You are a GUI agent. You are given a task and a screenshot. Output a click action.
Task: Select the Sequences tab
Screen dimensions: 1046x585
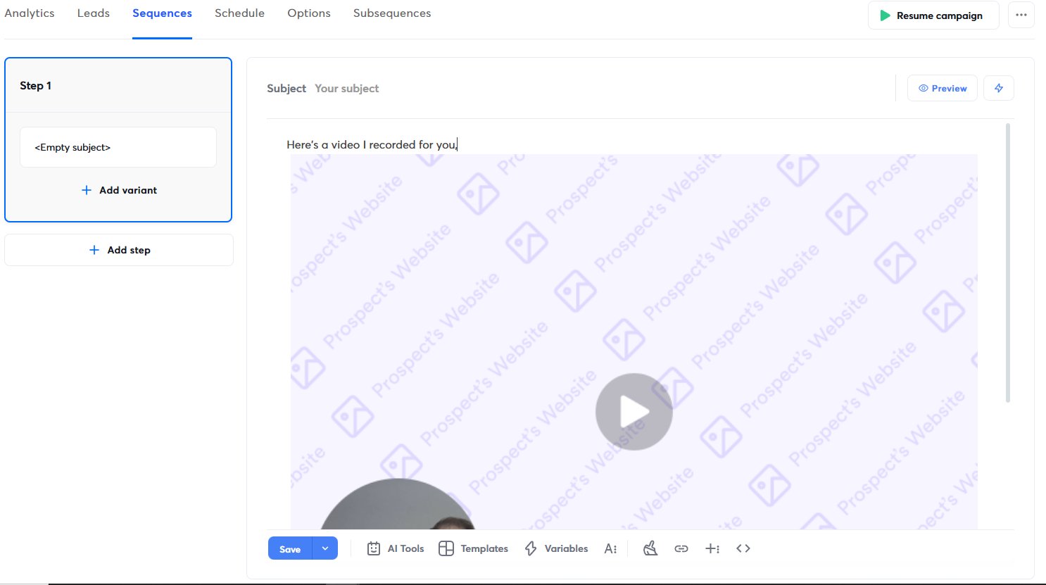(162, 13)
